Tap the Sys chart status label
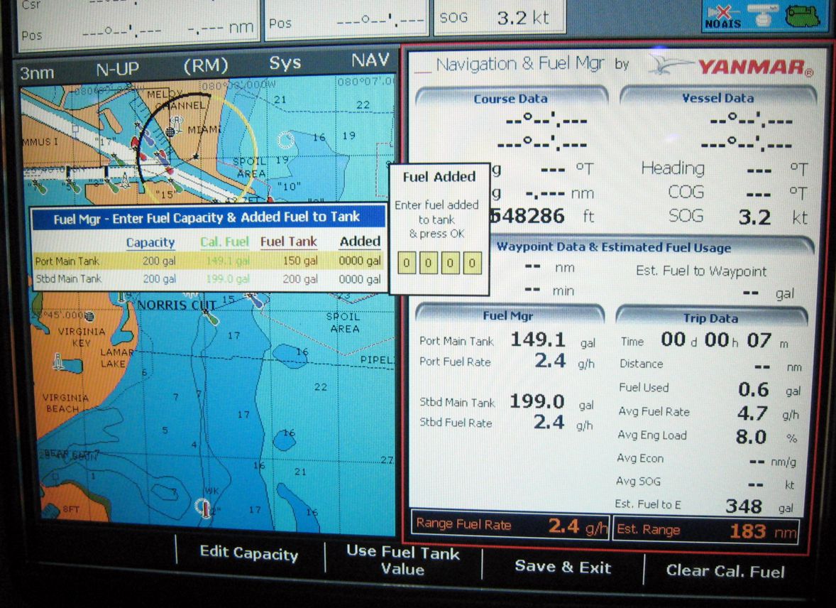This screenshot has width=836, height=608. [x=285, y=63]
